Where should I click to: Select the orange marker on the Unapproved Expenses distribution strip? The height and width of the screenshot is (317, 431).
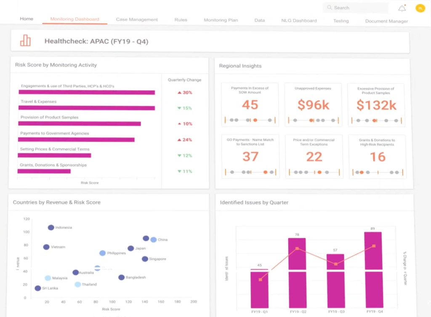pyautogui.click(x=311, y=120)
